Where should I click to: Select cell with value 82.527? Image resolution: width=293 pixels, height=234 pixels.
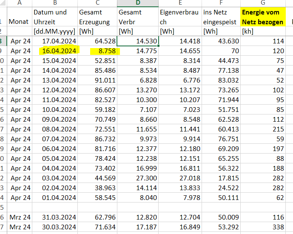pos(97,100)
